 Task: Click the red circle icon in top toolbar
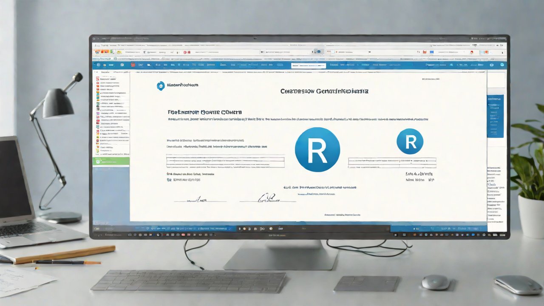coord(185,52)
